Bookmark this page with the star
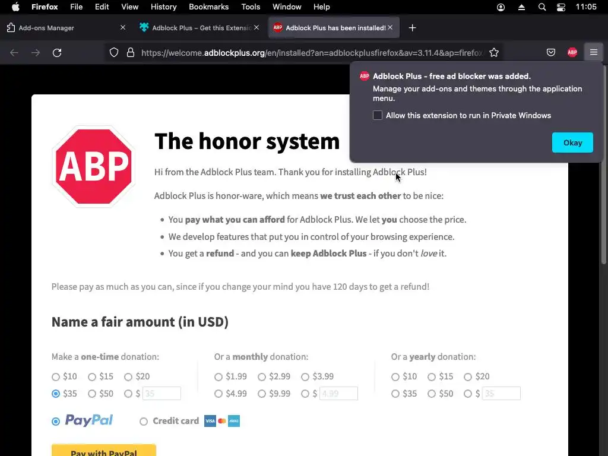Screen dimensions: 608x456 (x=494, y=53)
